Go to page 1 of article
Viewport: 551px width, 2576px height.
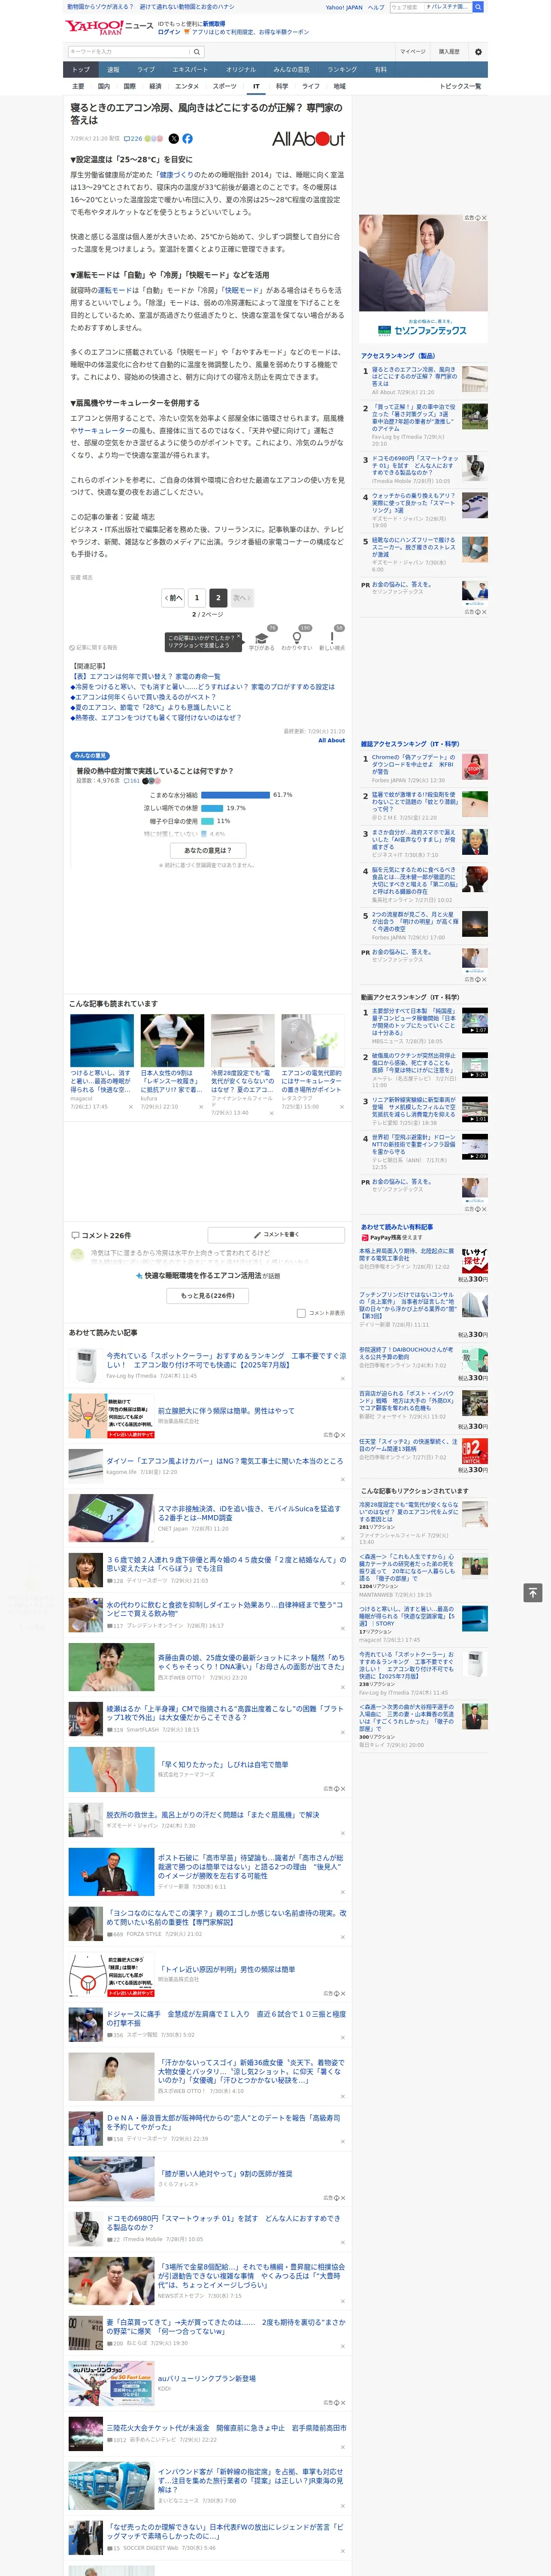[196, 598]
